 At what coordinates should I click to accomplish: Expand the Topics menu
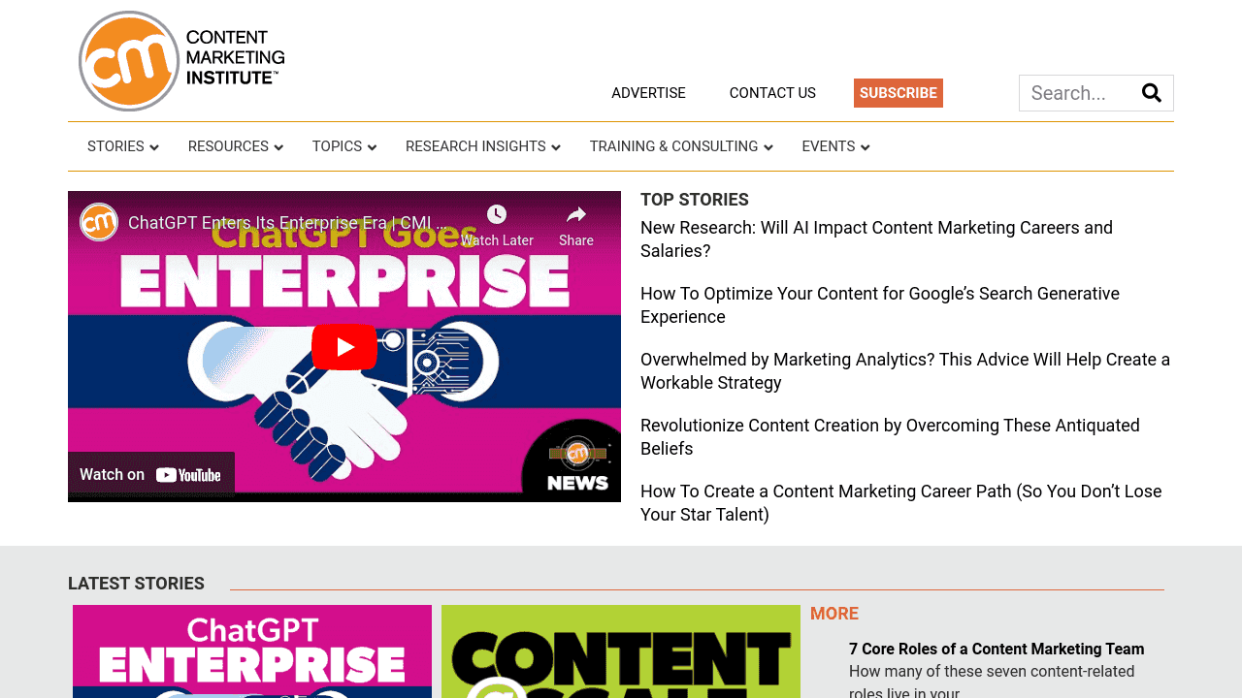pos(344,146)
